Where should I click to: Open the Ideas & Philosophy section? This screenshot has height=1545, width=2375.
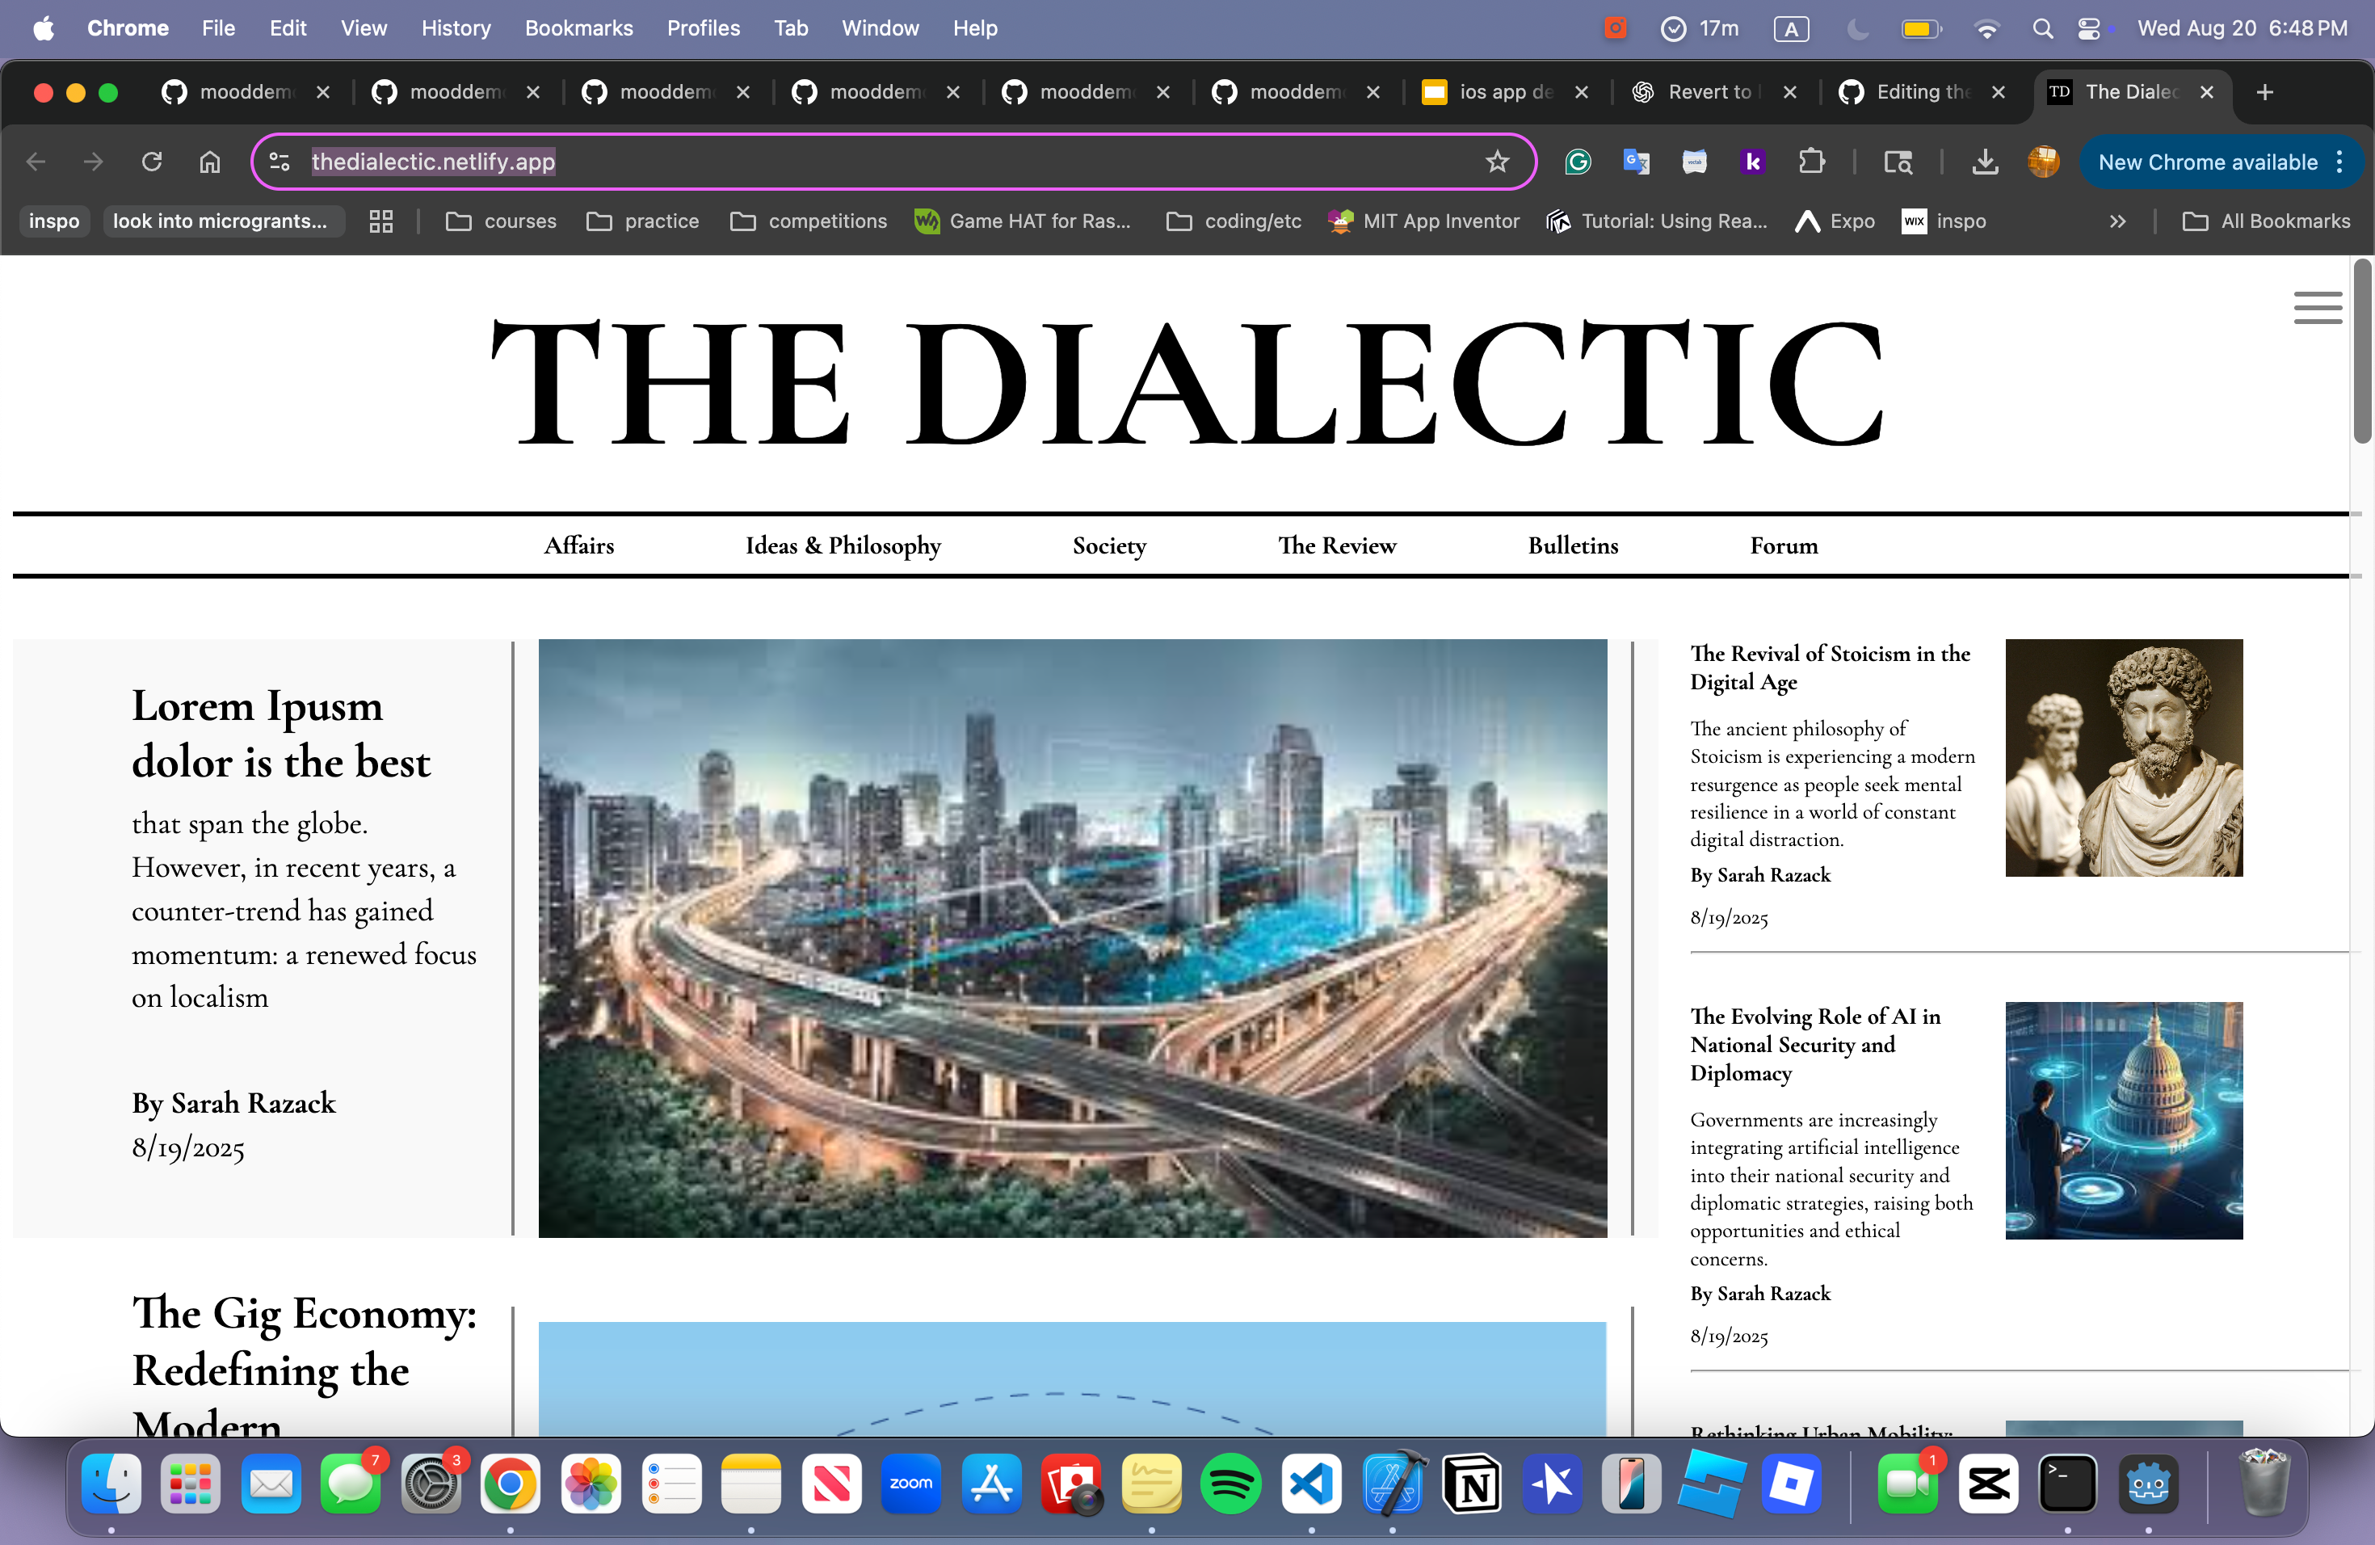[843, 546]
